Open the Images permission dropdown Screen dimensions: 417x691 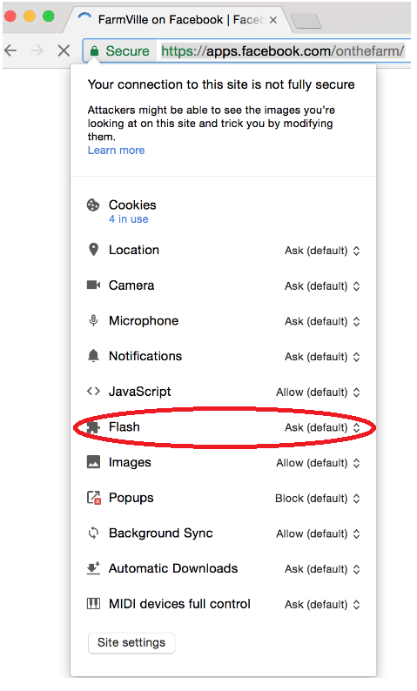[x=319, y=463]
